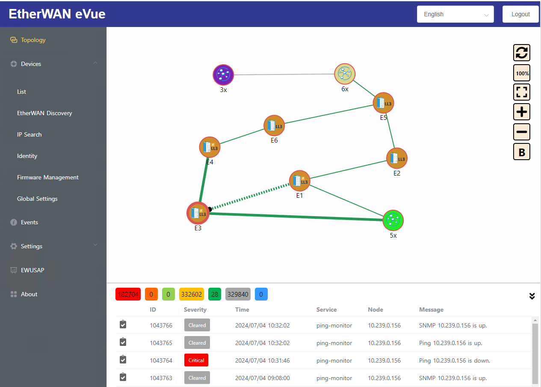Filter by orange 0 counter

pyautogui.click(x=151, y=294)
